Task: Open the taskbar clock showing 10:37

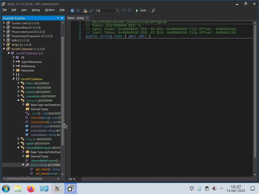Action: (x=235, y=188)
